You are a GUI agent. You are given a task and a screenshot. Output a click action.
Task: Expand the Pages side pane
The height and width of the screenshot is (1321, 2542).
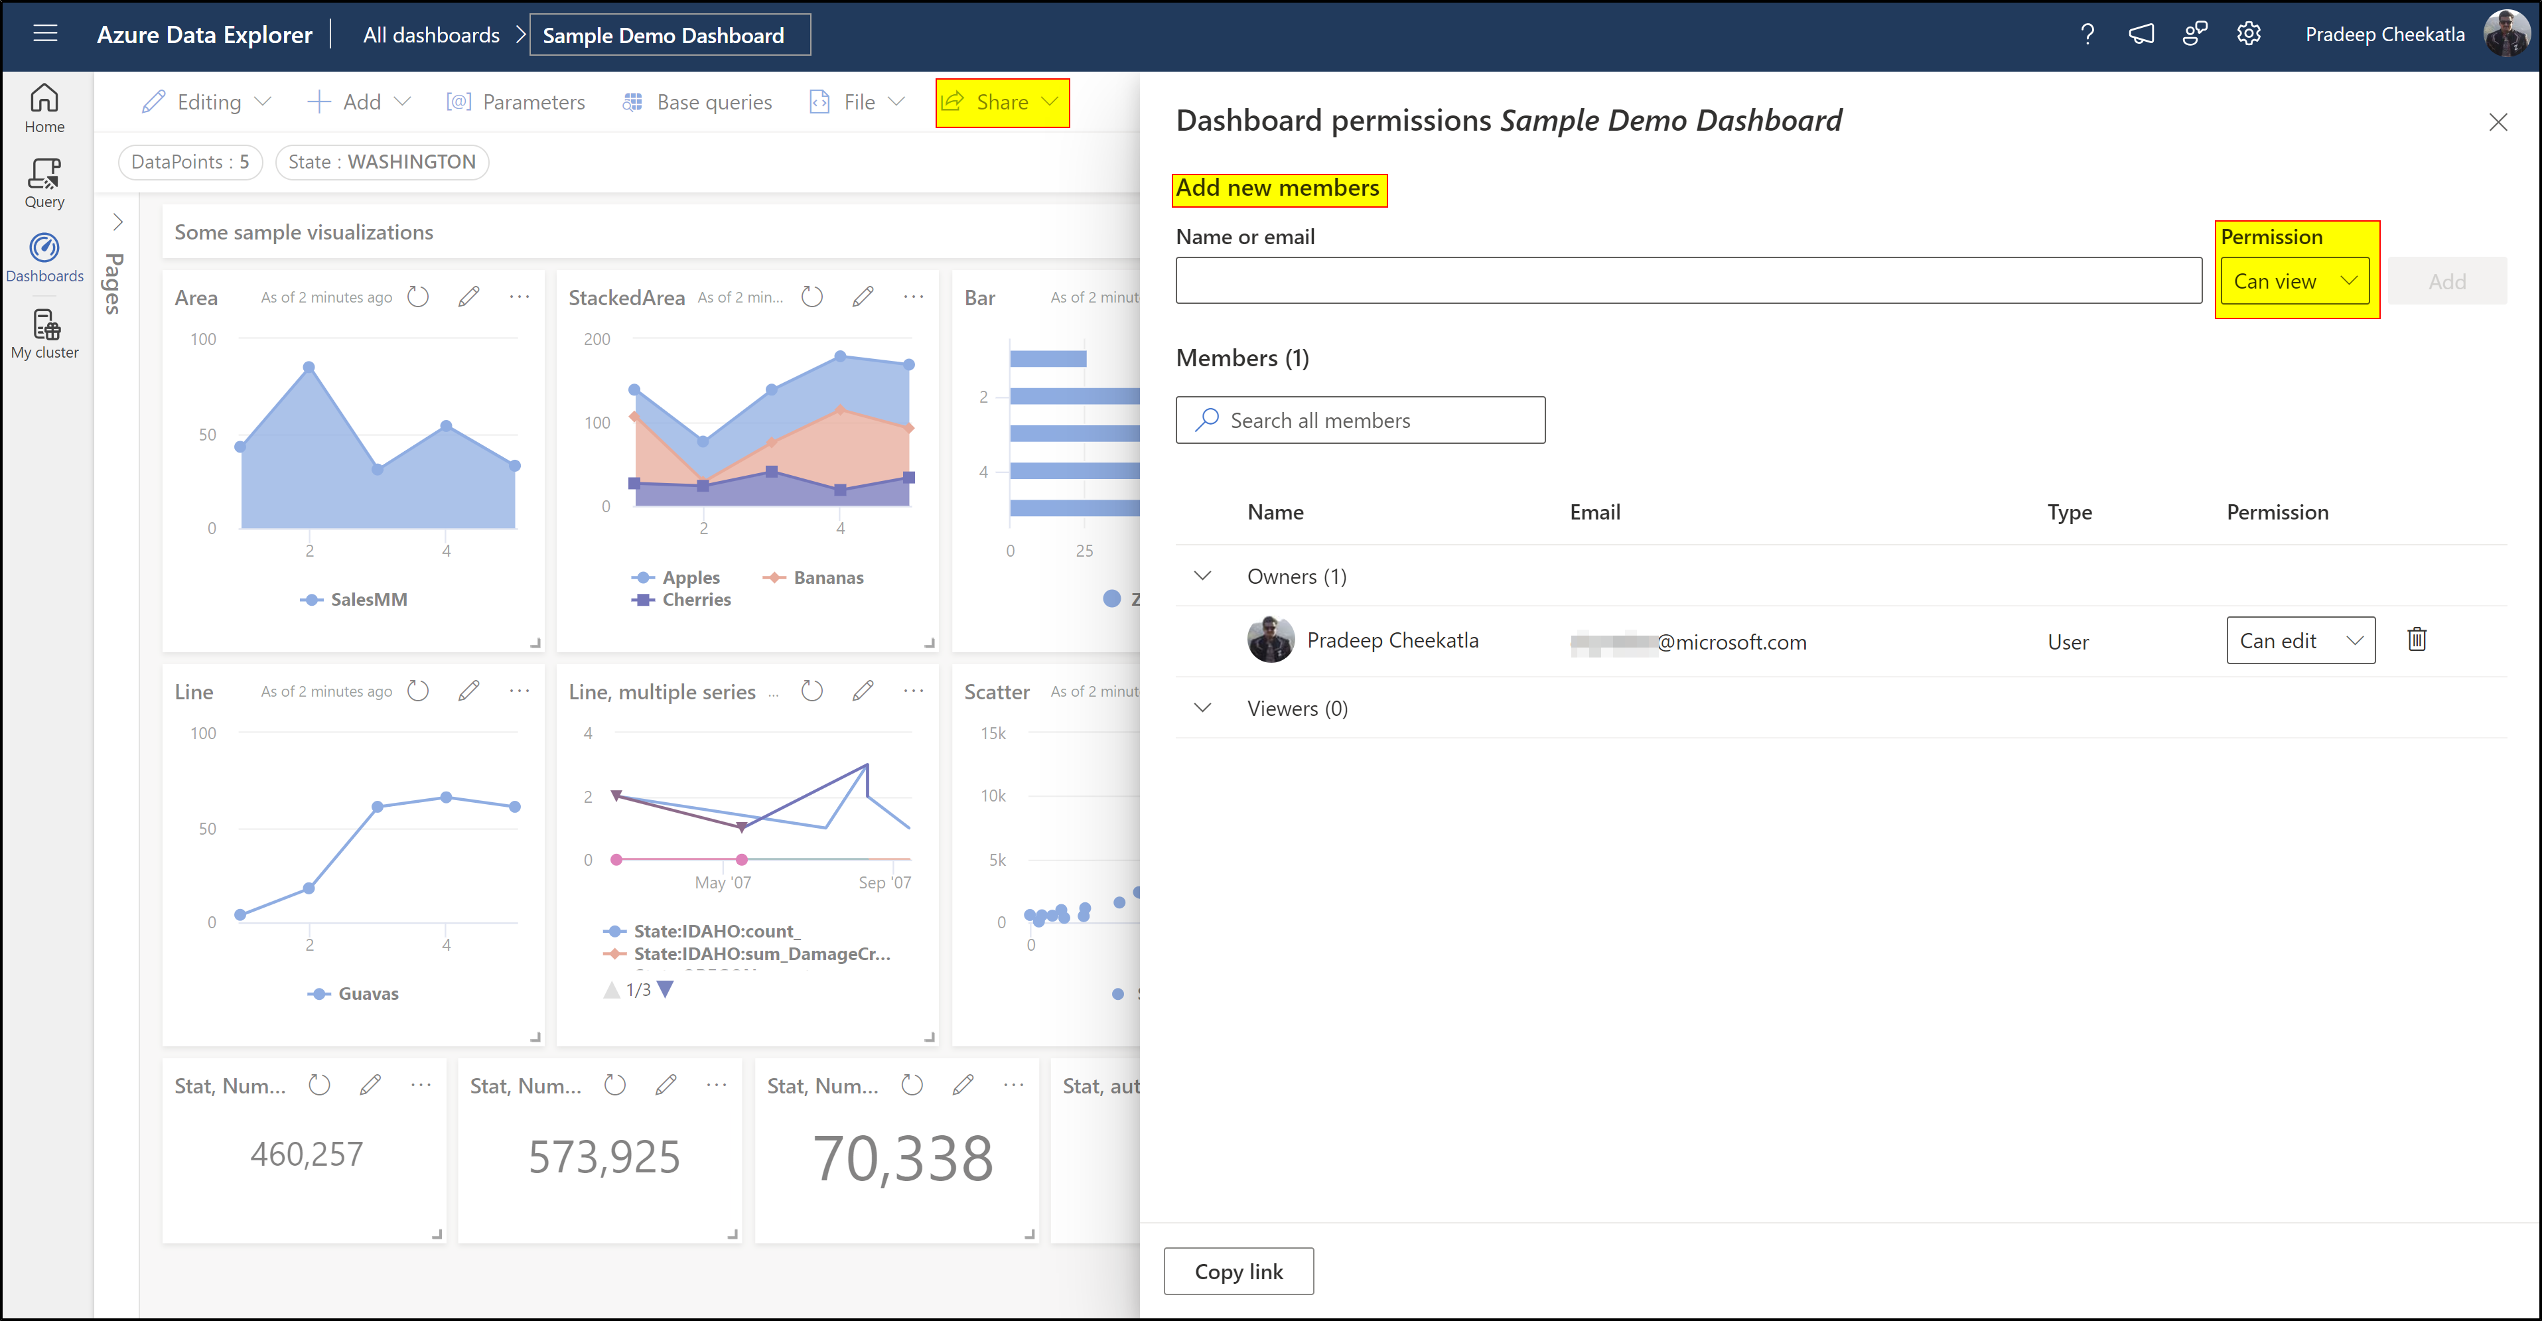[117, 222]
